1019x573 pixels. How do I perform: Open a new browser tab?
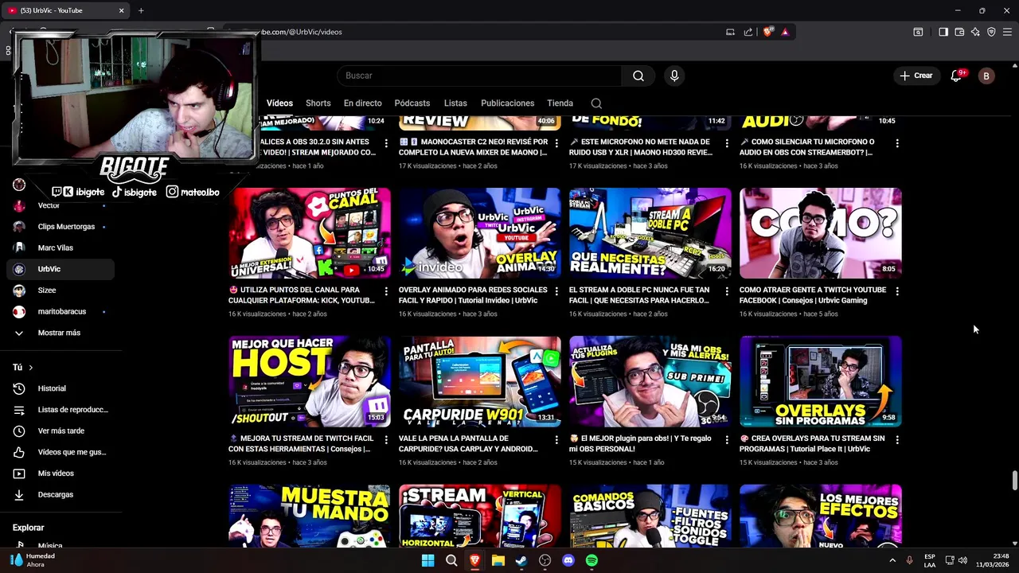[x=141, y=10]
